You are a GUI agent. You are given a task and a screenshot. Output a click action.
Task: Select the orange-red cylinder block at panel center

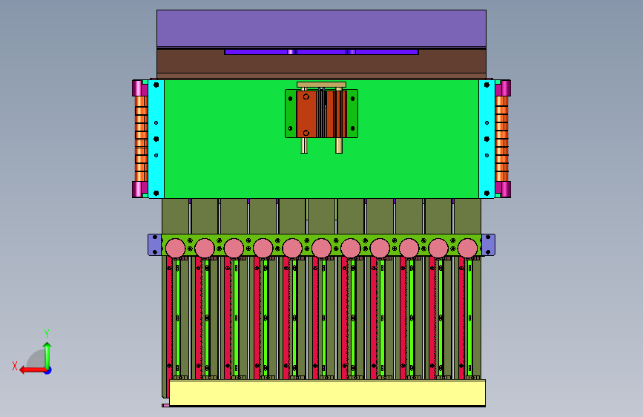[x=322, y=114]
